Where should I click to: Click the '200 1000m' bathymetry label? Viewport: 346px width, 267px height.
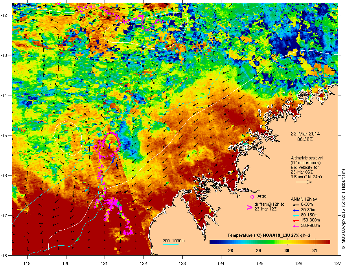point(173,241)
